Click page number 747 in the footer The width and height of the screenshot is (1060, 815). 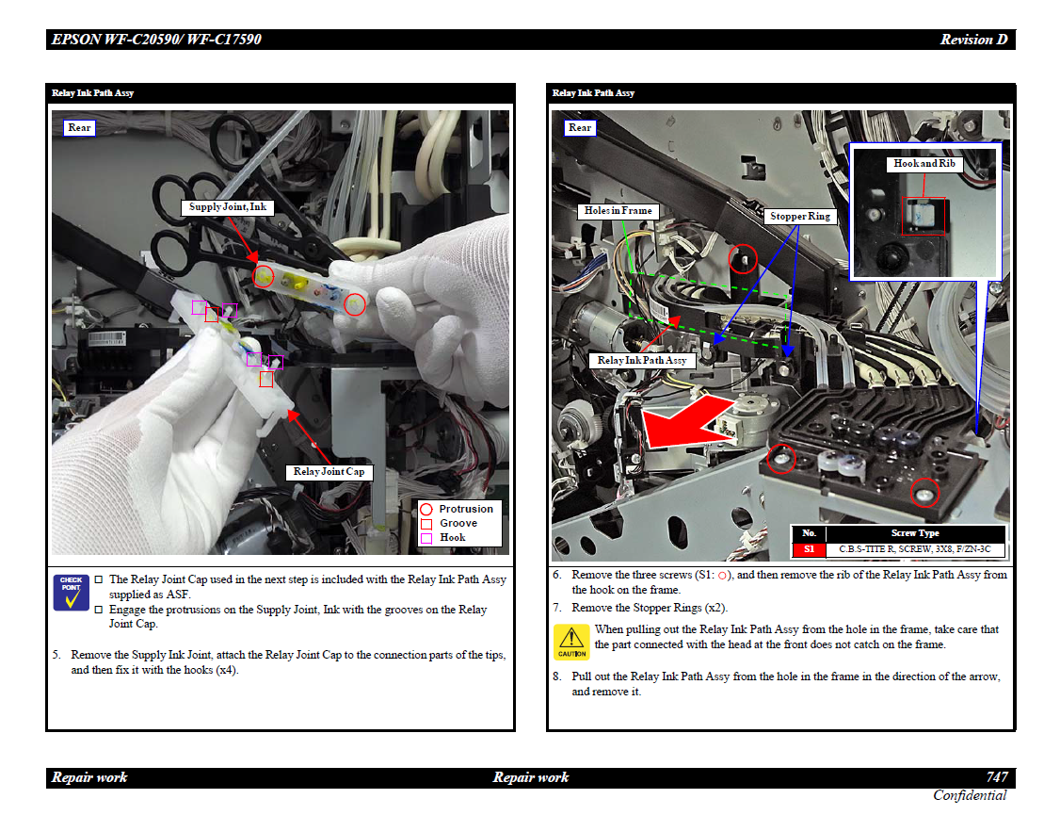point(997,777)
